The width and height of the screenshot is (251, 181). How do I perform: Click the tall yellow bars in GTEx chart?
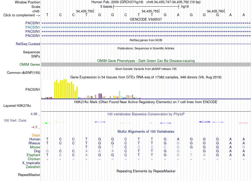(66, 89)
